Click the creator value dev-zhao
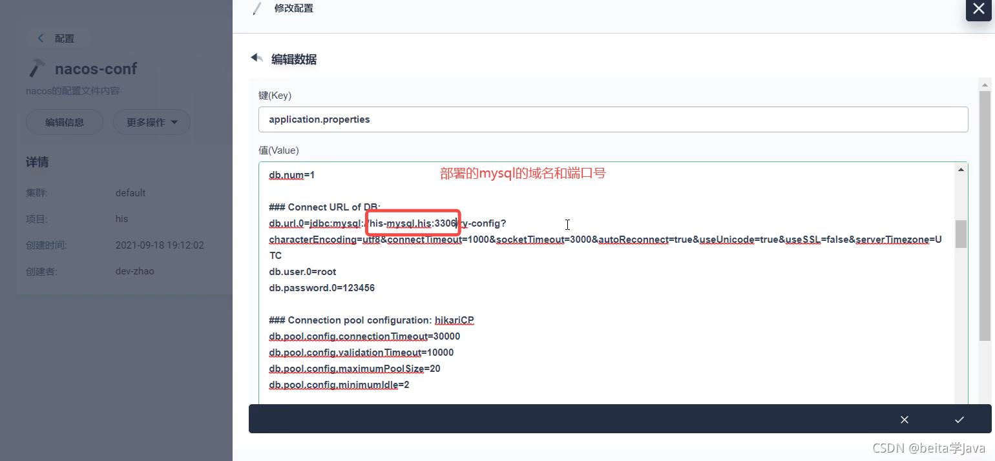 [135, 271]
